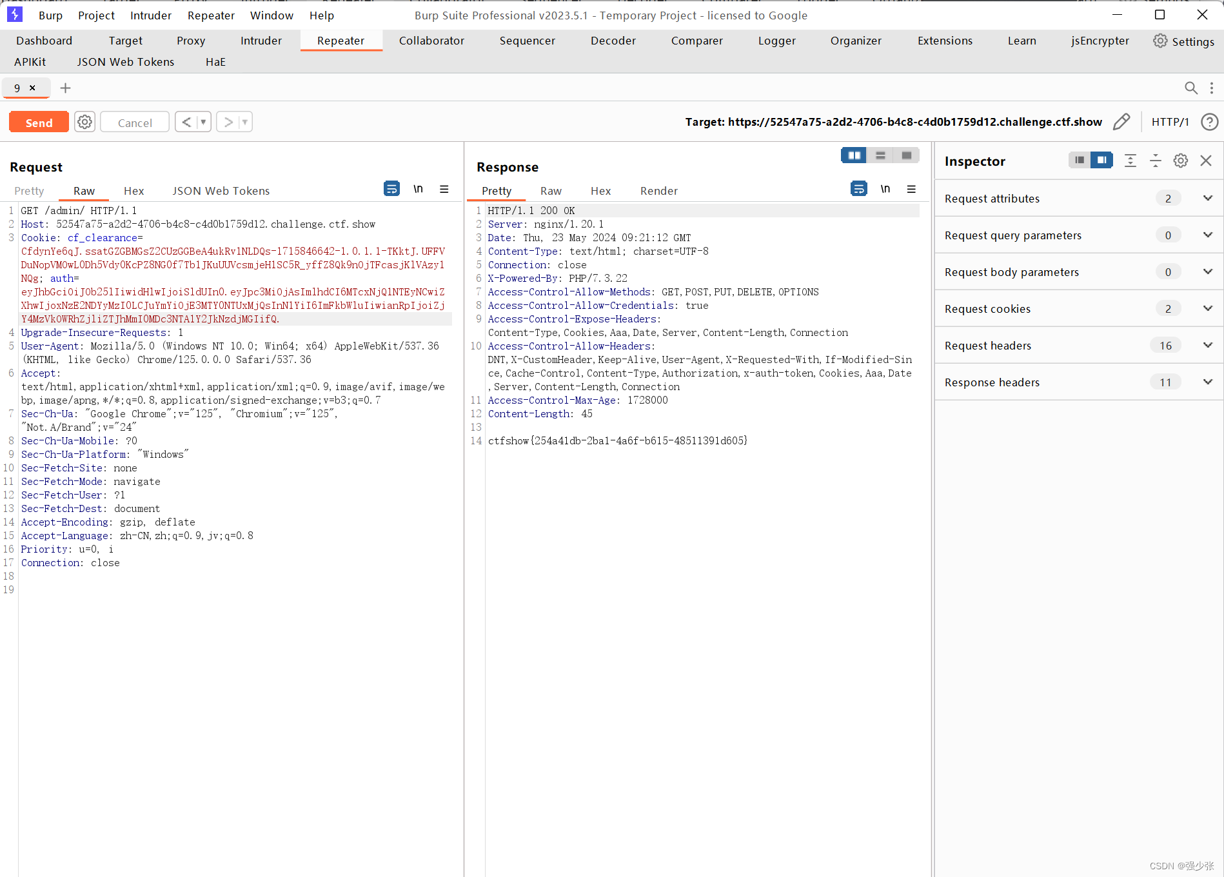Screen dimensions: 1224x877
Task: Open the Help menu
Action: click(321, 15)
